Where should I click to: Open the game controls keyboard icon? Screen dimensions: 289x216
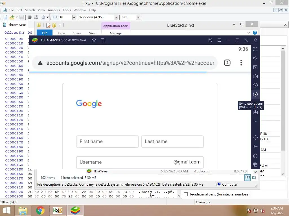[x=255, y=76]
